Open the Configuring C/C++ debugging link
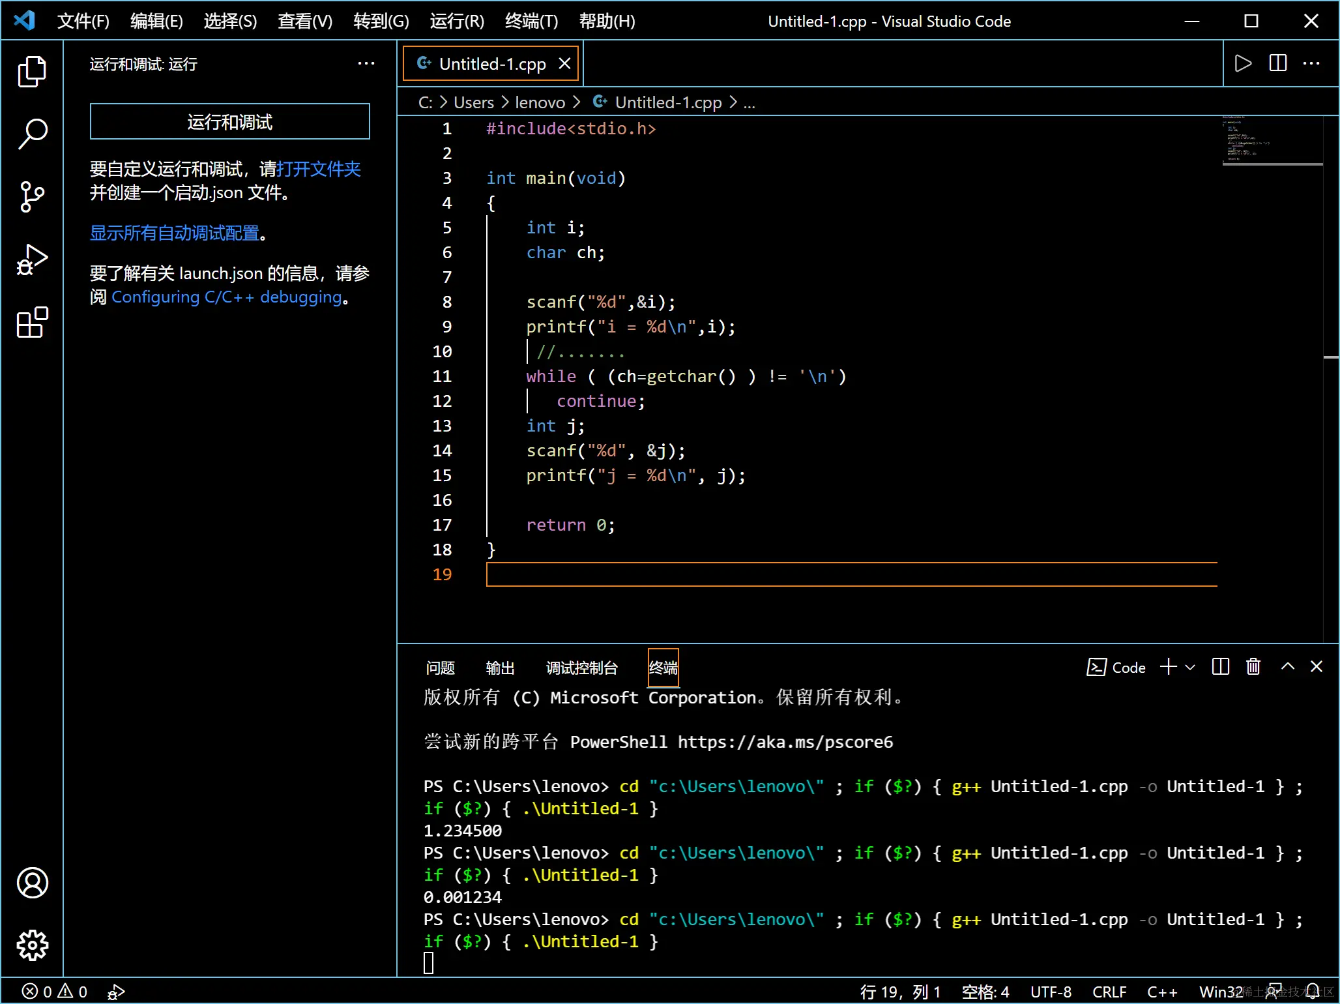This screenshot has height=1004, width=1340. coord(226,297)
